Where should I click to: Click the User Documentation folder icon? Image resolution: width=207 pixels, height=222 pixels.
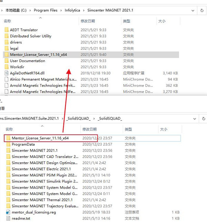(x=7, y=61)
